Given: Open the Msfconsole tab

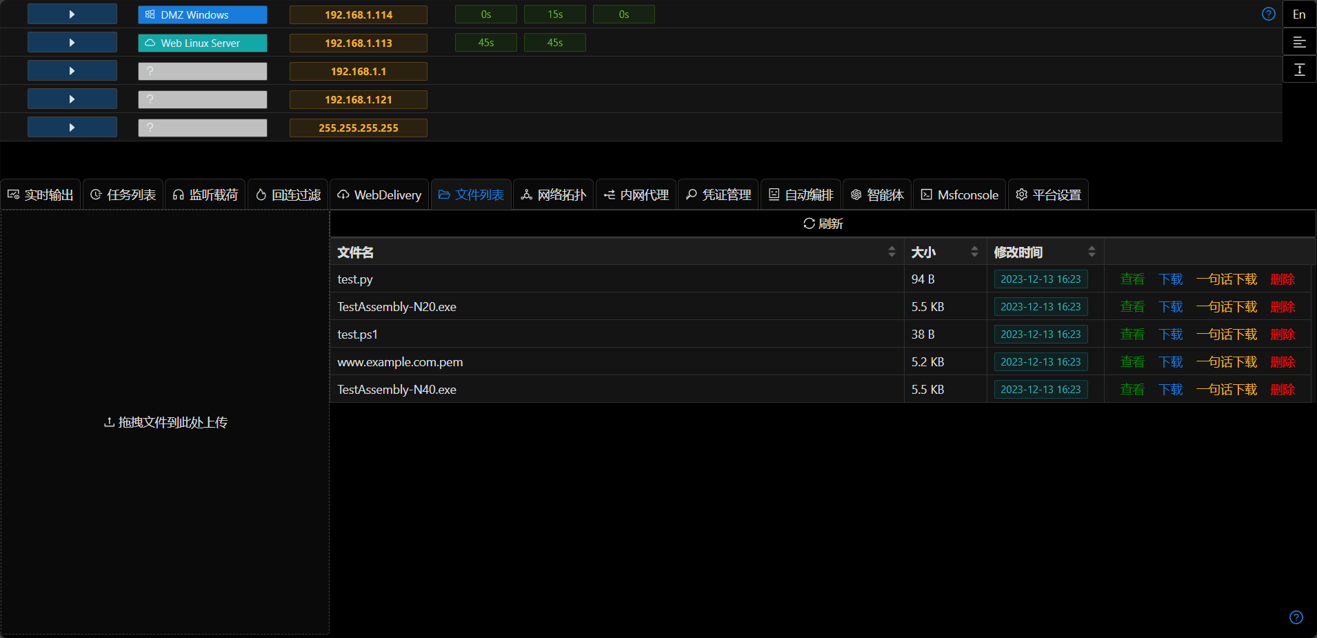Looking at the screenshot, I should click(x=960, y=195).
